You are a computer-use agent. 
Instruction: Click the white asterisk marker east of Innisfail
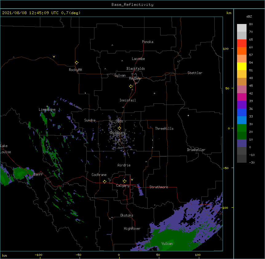(154, 93)
